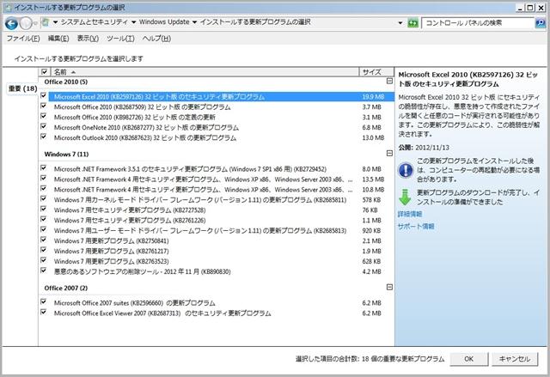This screenshot has width=550, height=377.
Task: Open the recent pages dropdown next to forward arrow
Action: point(35,23)
